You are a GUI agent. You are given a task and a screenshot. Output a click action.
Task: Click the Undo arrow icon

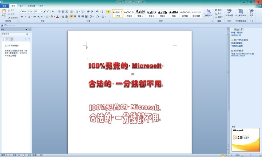[x=5, y=25]
